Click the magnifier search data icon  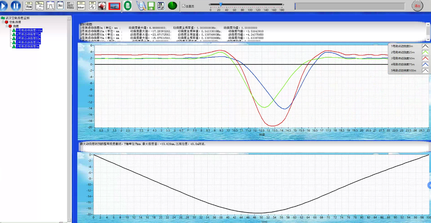141,6
